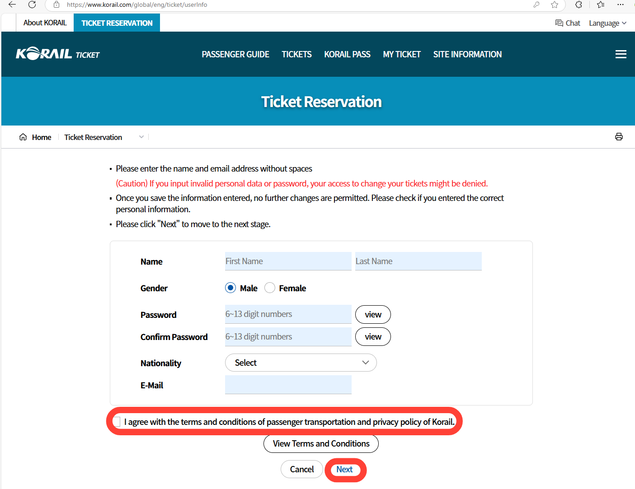Click the Home house icon

coord(23,137)
